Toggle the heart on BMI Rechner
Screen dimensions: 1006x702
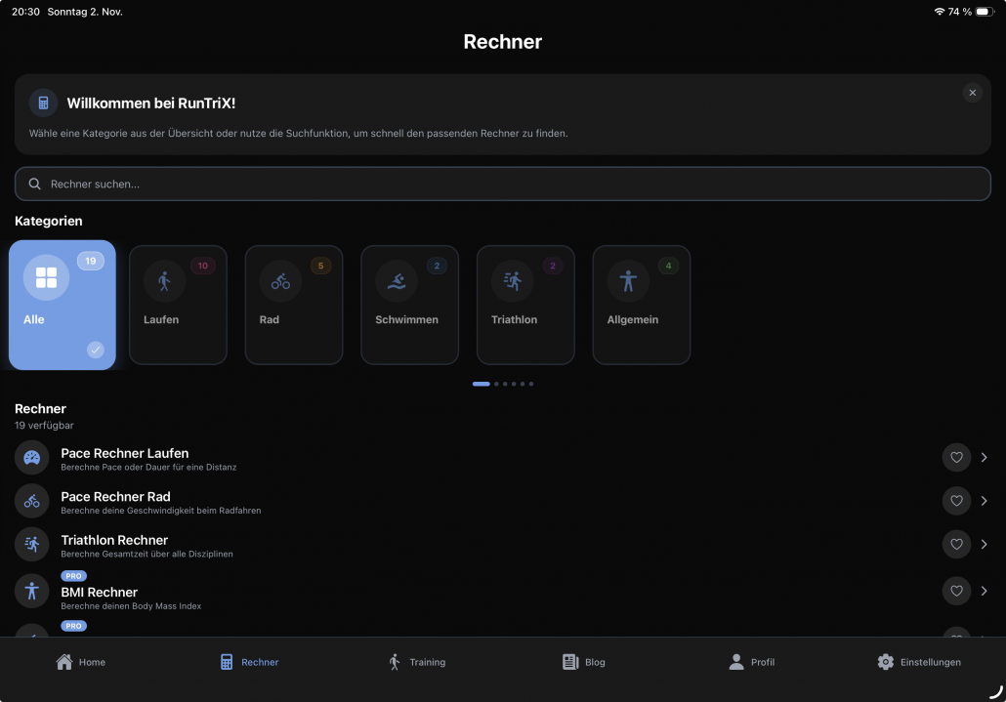pos(956,590)
